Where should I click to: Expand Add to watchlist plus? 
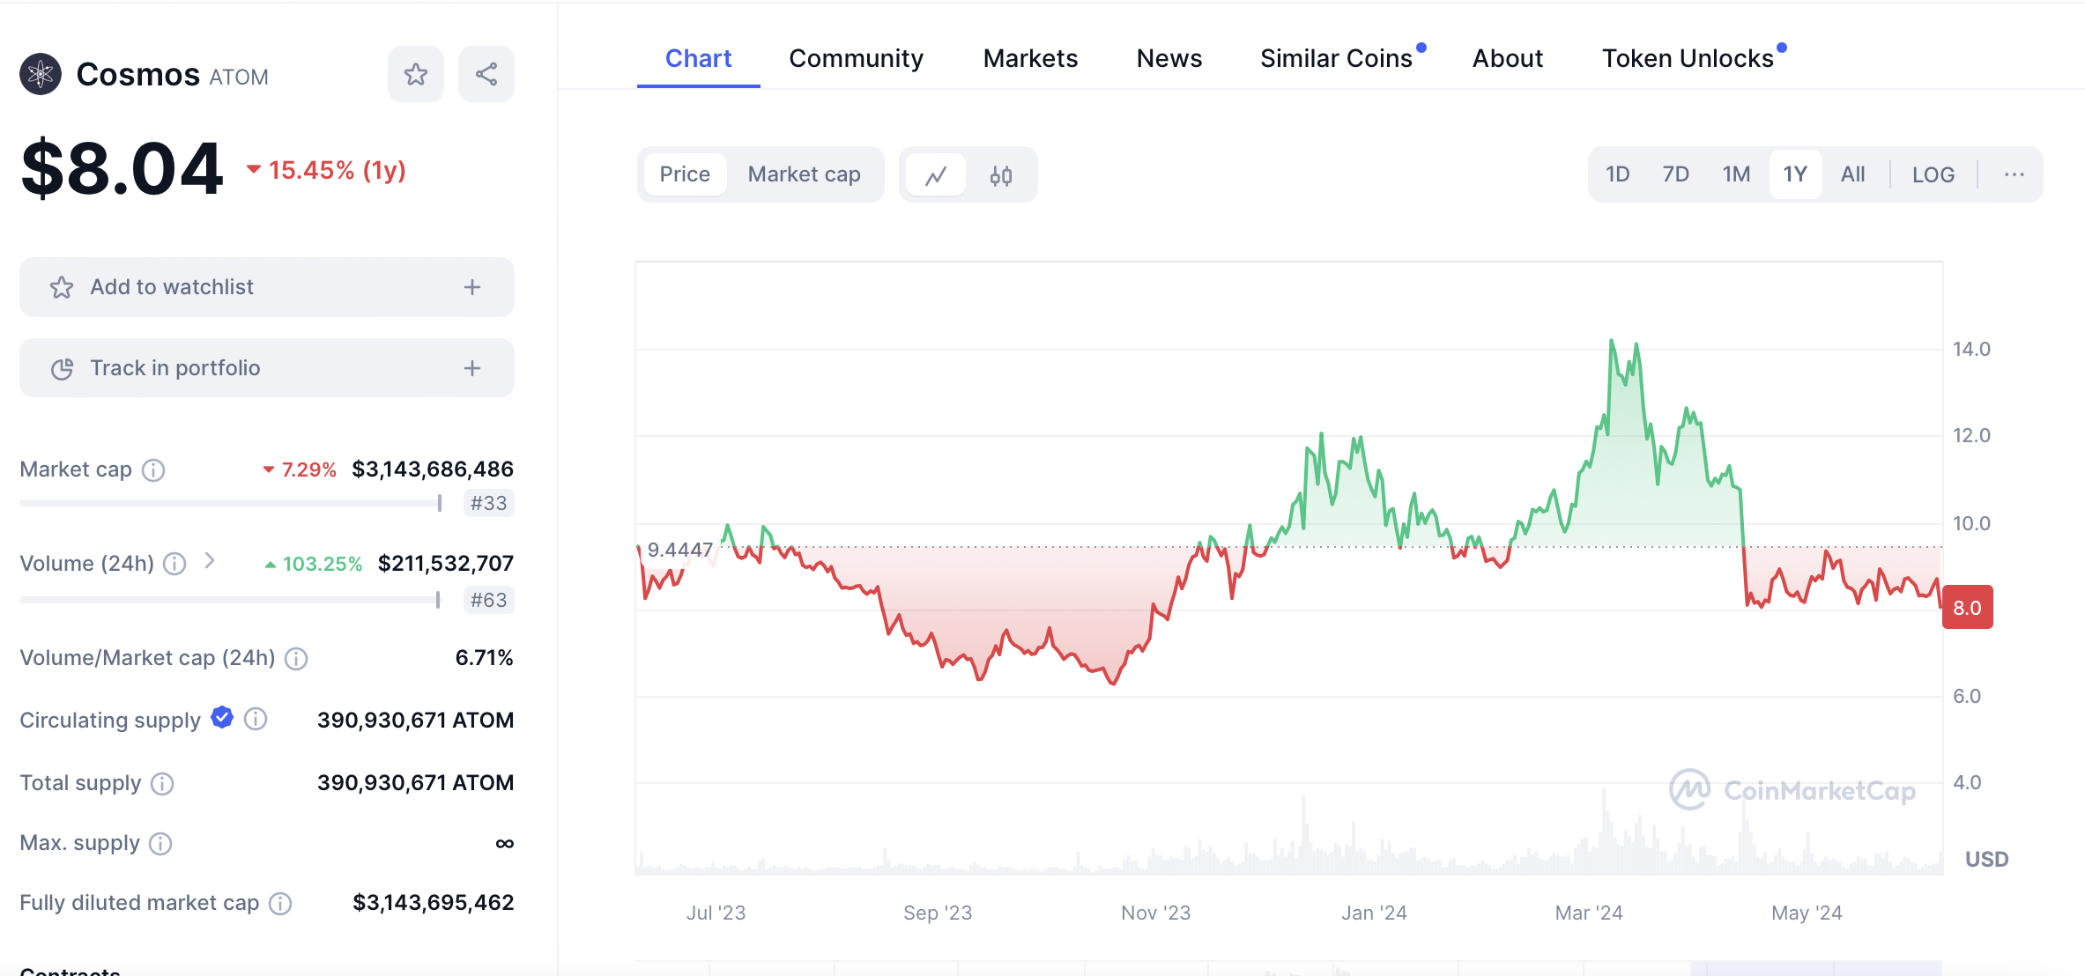[x=472, y=287]
